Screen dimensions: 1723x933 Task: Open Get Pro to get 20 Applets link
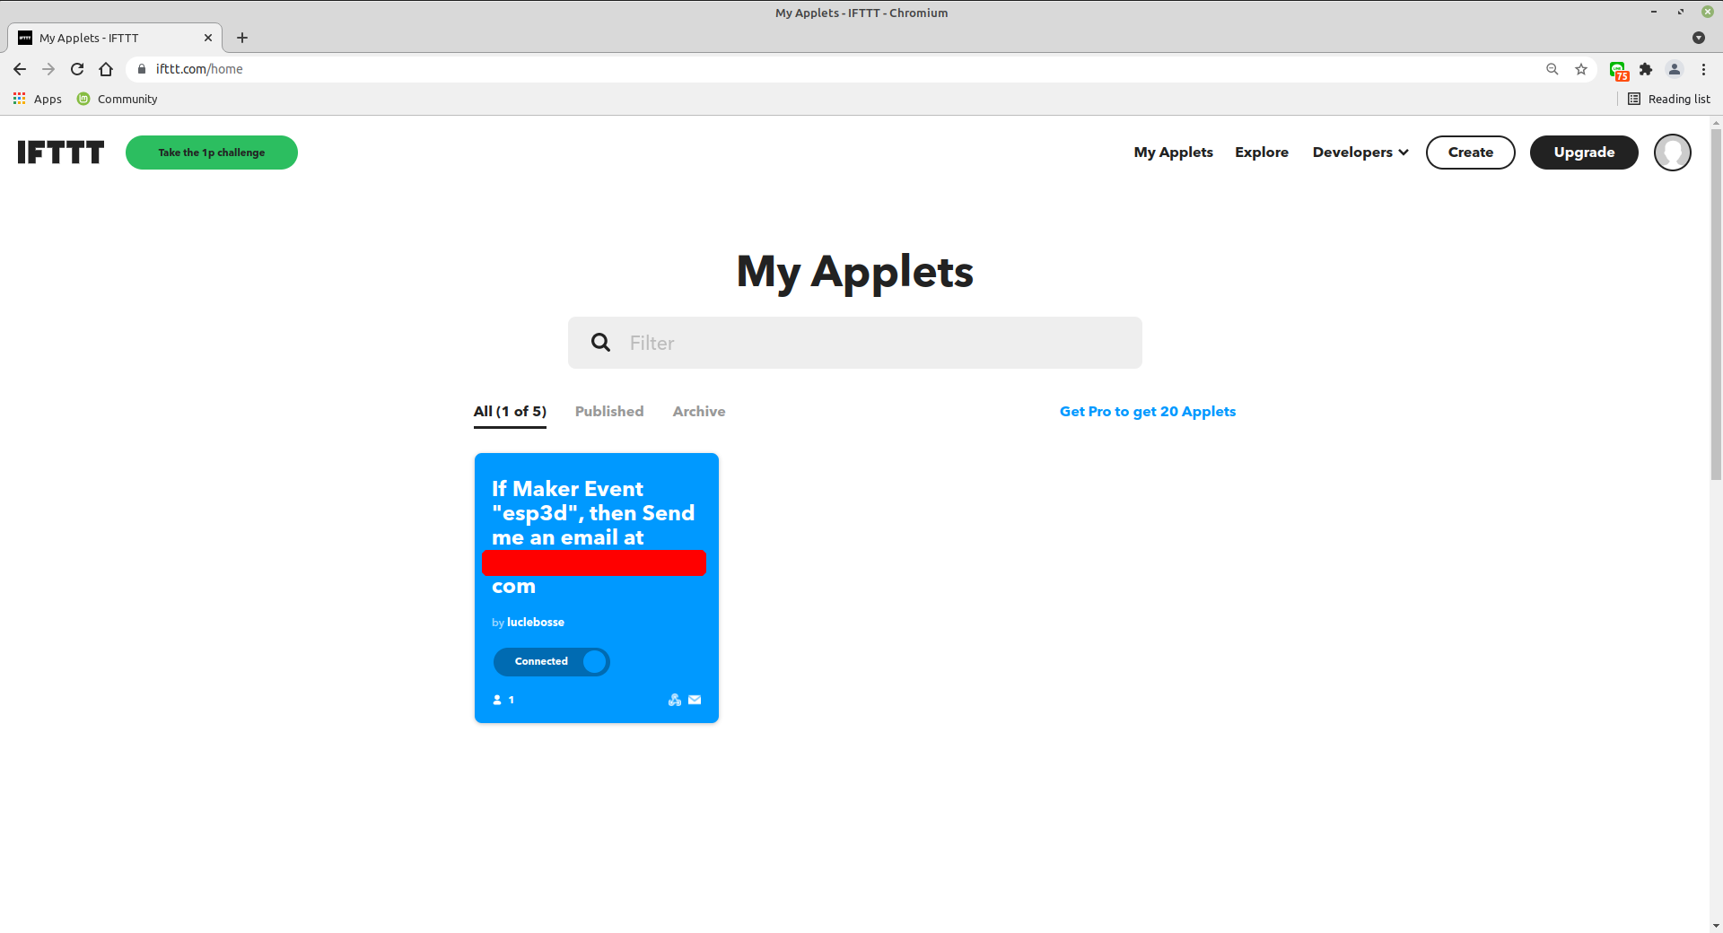tap(1147, 412)
